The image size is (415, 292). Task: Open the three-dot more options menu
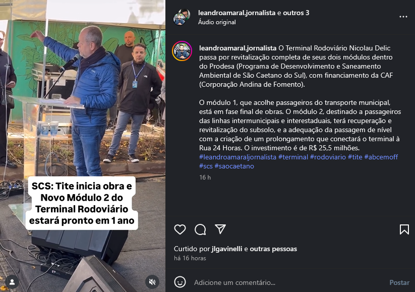click(x=403, y=17)
